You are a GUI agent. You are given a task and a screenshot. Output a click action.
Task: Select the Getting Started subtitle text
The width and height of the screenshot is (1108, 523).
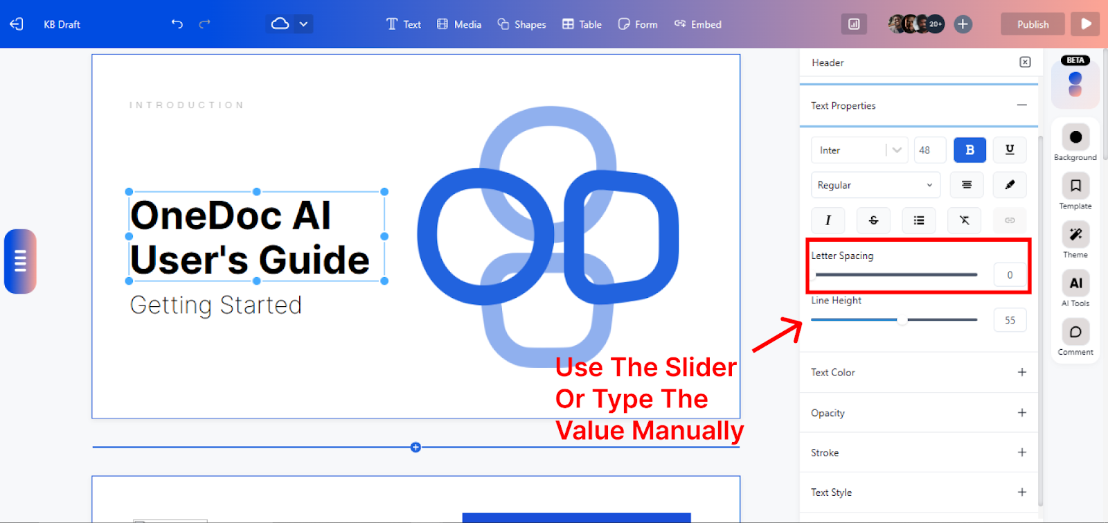pos(216,305)
